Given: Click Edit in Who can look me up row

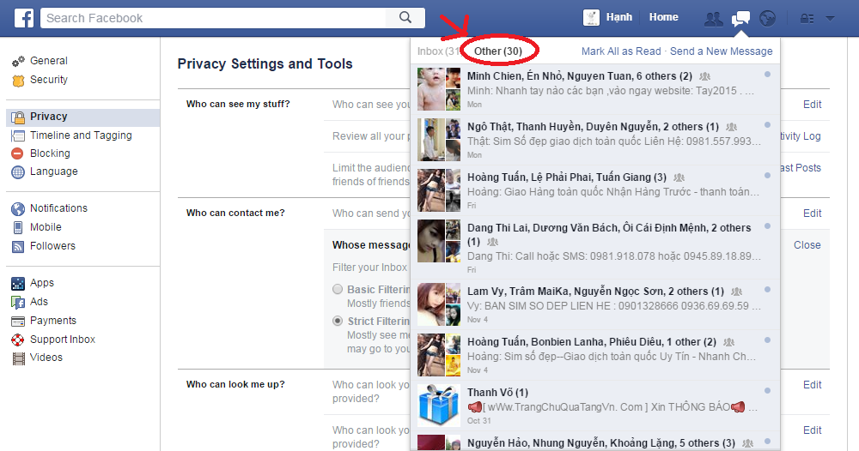Looking at the screenshot, I should click(812, 385).
